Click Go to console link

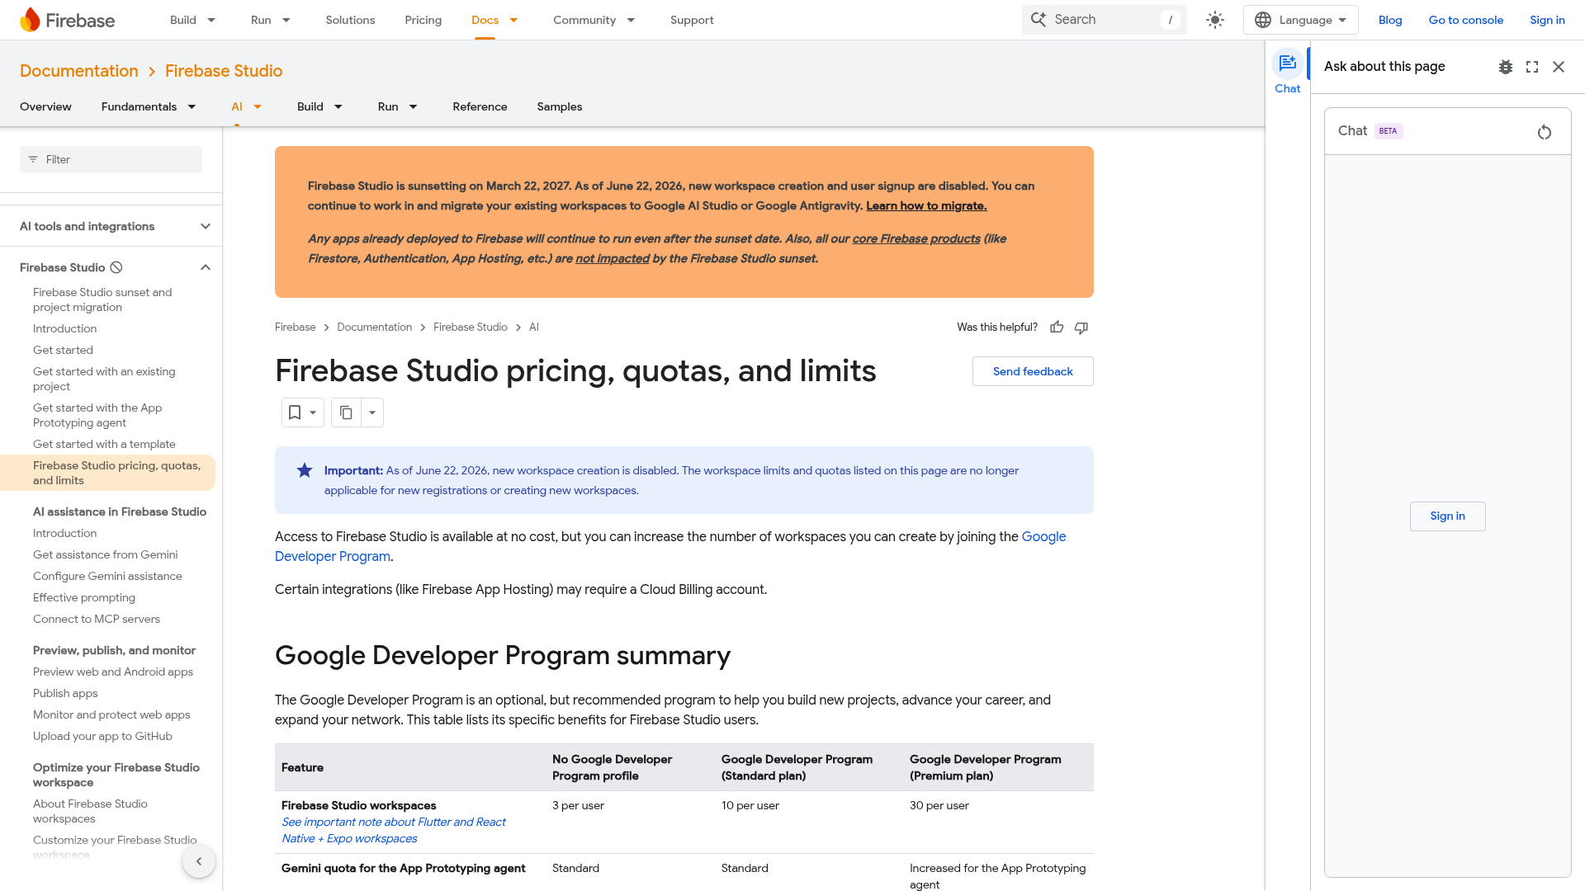point(1465,20)
